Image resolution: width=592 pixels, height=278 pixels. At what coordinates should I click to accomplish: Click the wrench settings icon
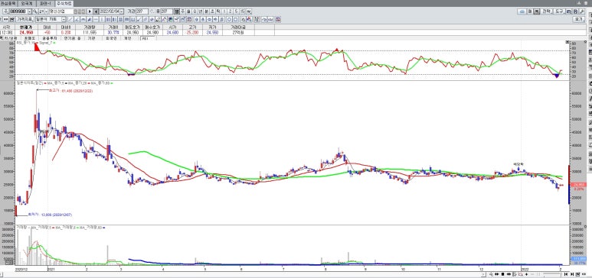tap(582, 11)
